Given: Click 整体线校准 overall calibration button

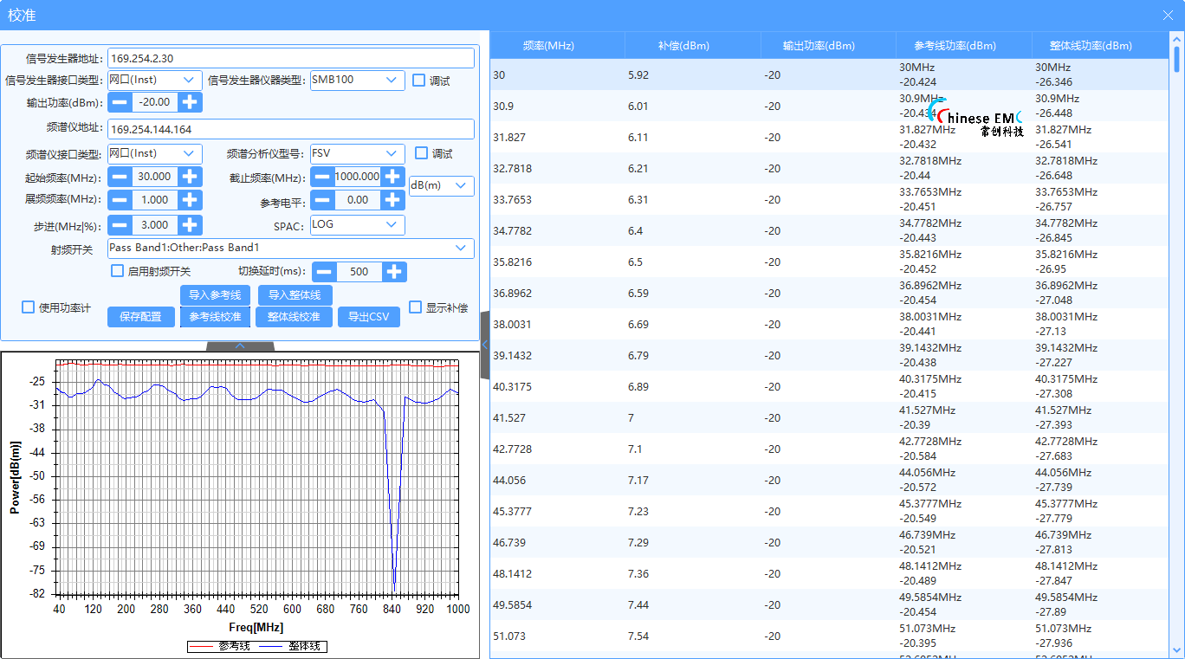Looking at the screenshot, I should point(295,317).
